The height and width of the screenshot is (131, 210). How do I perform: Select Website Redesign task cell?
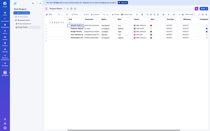tap(75, 25)
